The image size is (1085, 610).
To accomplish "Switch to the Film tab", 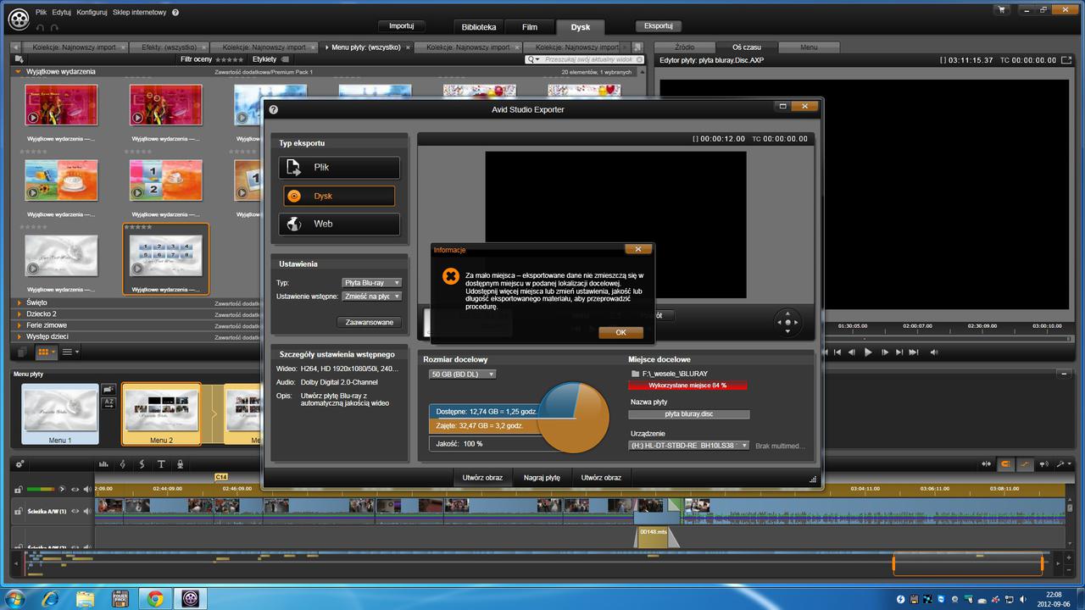I will pyautogui.click(x=530, y=27).
